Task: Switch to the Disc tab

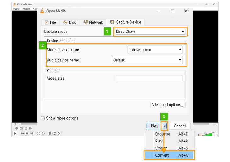Action: pos(70,22)
